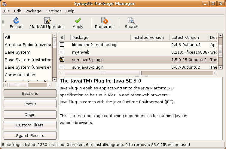Viewport: 226px width, 149px height.
Task: Minimize the Synaptic Package Manager window
Action: 205,4
